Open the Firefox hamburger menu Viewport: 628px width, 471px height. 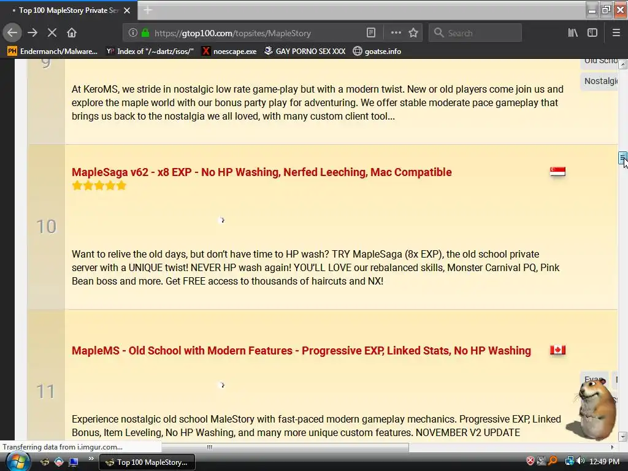(616, 33)
